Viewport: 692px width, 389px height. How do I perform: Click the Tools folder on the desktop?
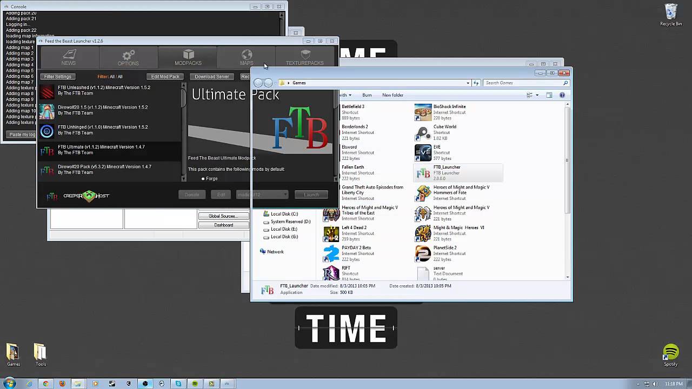tap(41, 355)
